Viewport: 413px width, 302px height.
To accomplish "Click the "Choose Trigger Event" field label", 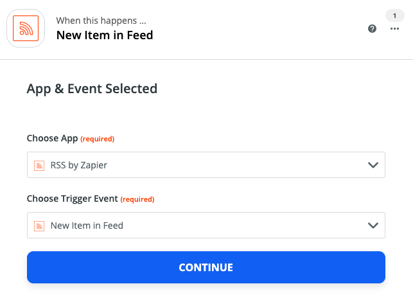I will tap(72, 199).
